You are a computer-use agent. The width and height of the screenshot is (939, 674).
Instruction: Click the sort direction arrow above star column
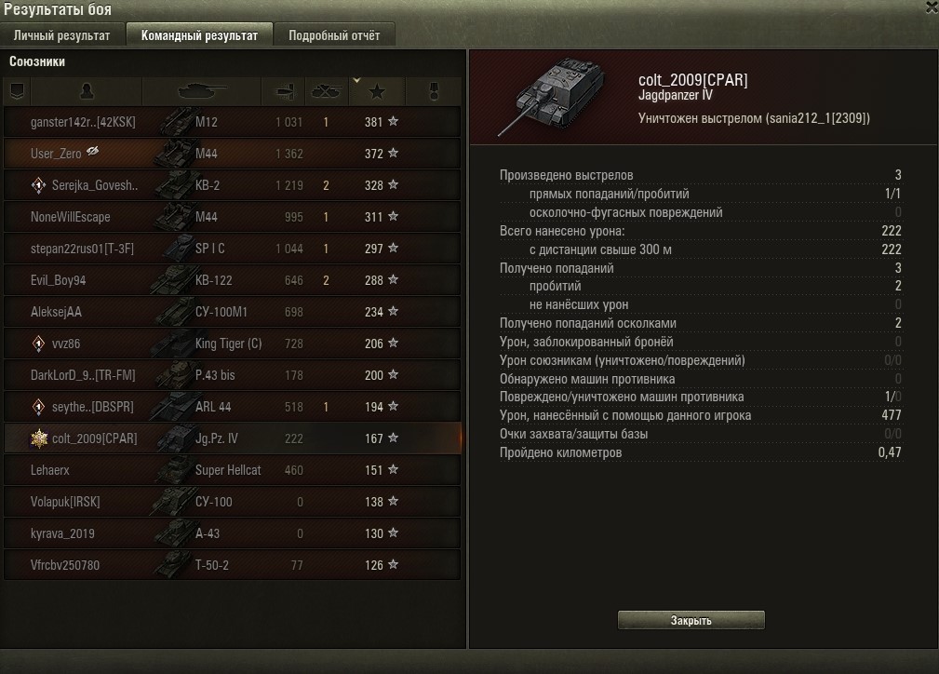tap(357, 80)
